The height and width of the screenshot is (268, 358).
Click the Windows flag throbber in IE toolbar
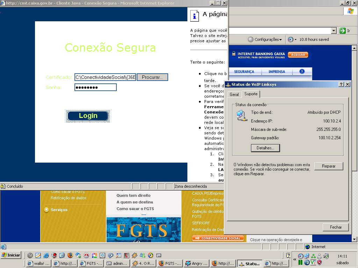(x=350, y=11)
